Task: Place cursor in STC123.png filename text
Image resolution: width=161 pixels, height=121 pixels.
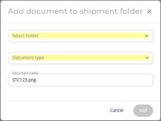Action: coord(24,80)
